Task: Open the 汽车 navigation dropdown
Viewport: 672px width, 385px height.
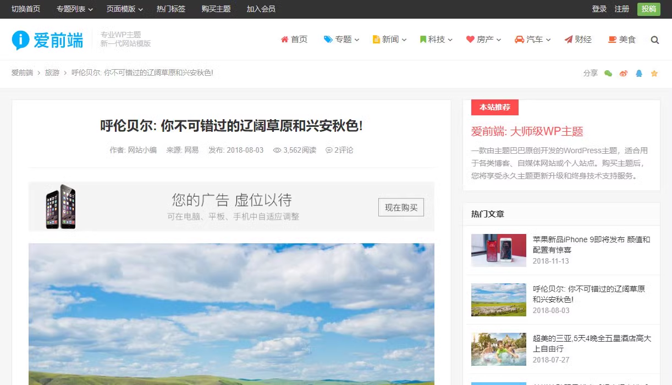Action: tap(533, 40)
